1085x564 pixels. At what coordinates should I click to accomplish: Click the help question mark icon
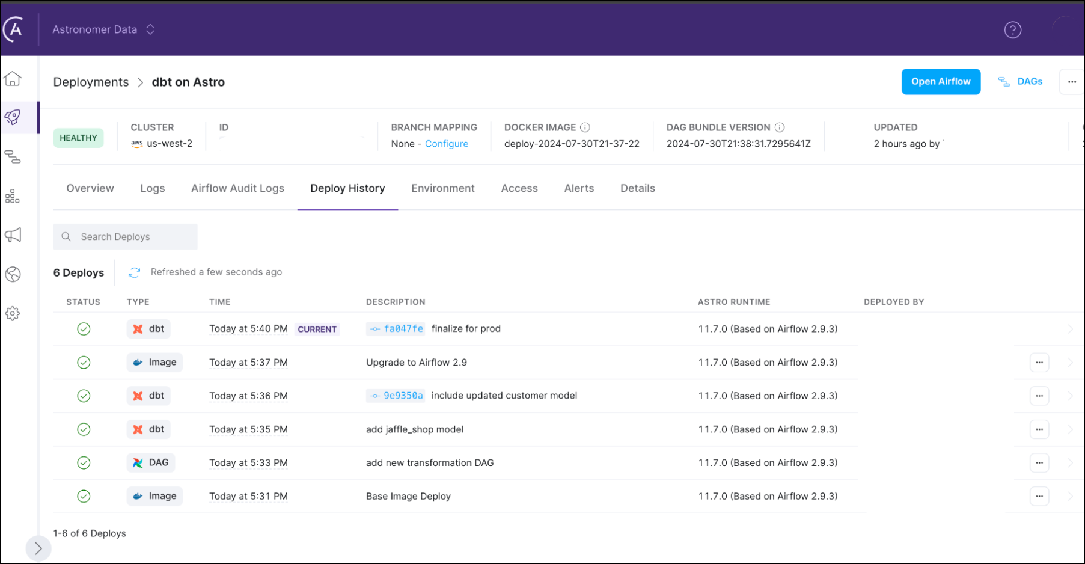(1012, 29)
